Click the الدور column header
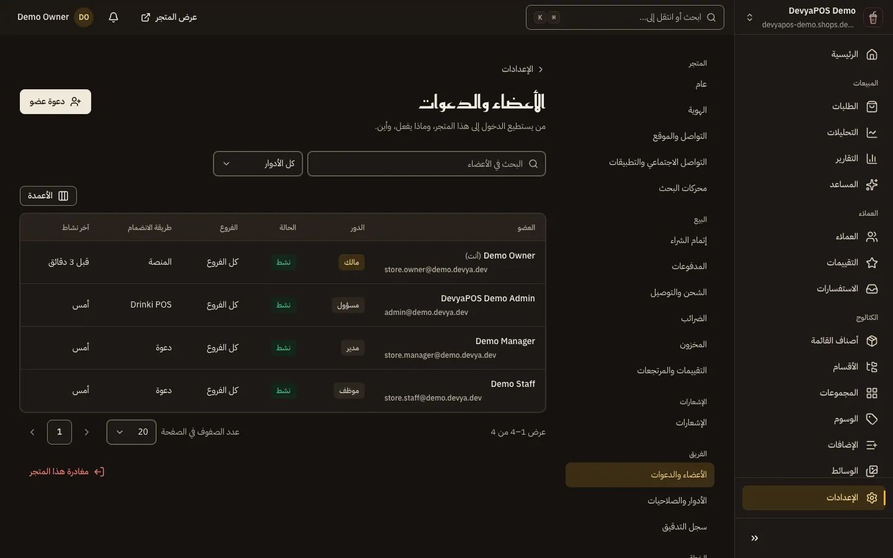The height and width of the screenshot is (558, 893). tap(357, 228)
